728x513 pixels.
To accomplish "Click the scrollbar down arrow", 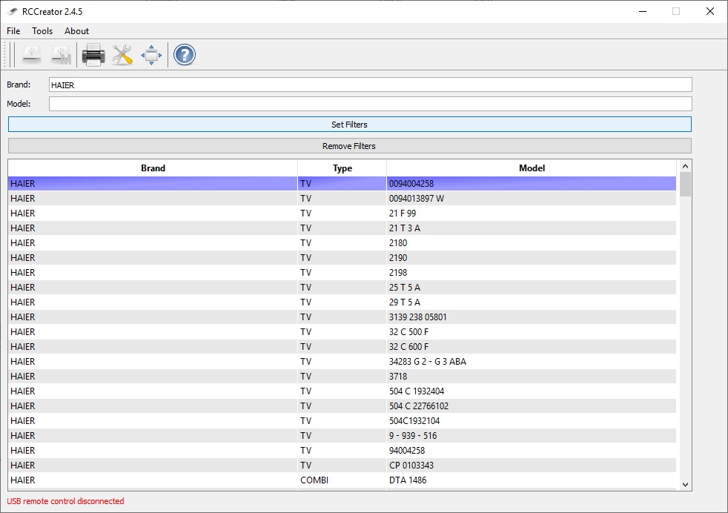I will (x=684, y=483).
